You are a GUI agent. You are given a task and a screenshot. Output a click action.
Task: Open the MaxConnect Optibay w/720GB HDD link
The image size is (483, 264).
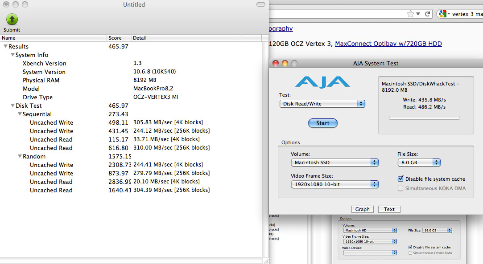pos(388,44)
